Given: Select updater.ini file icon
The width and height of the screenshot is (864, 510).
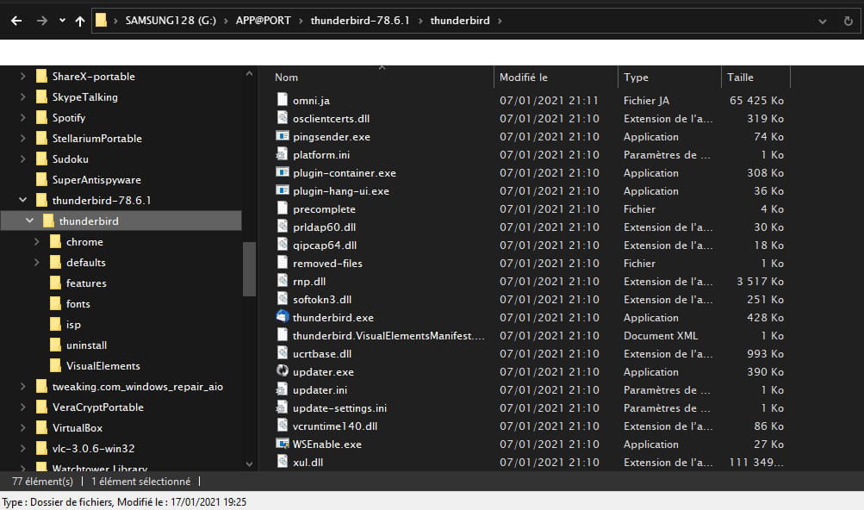Looking at the screenshot, I should (283, 389).
